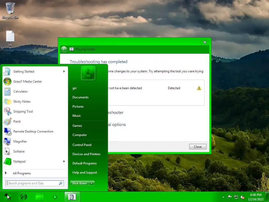Click the troubleshooter Back arrow
The height and width of the screenshot is (202, 269).
click(x=64, y=49)
